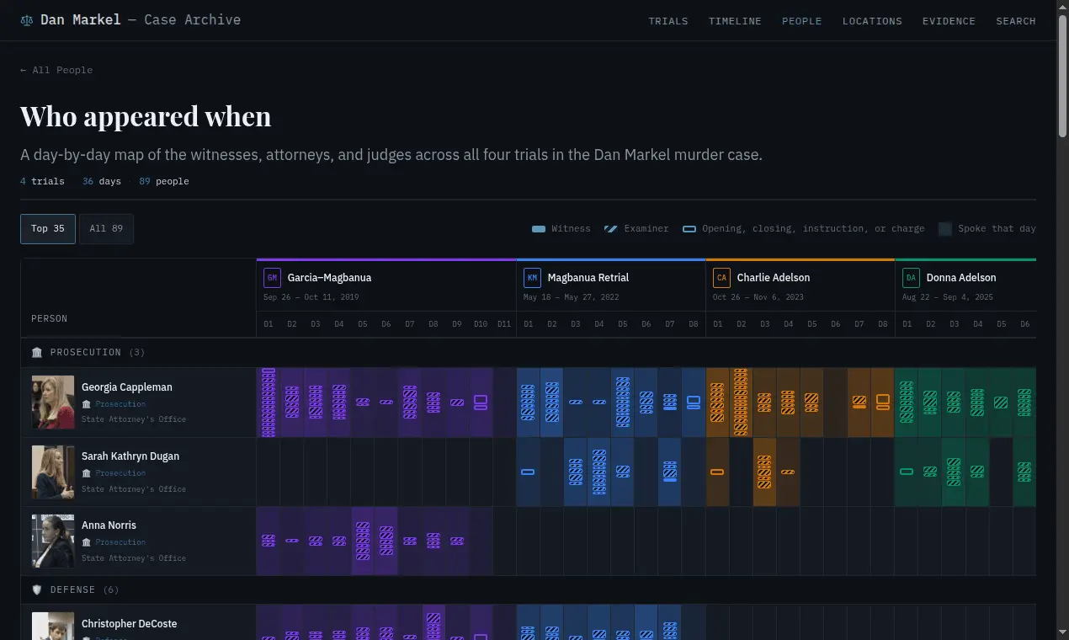Go back via the All People link
Viewport: 1069px width, 640px height.
56,70
